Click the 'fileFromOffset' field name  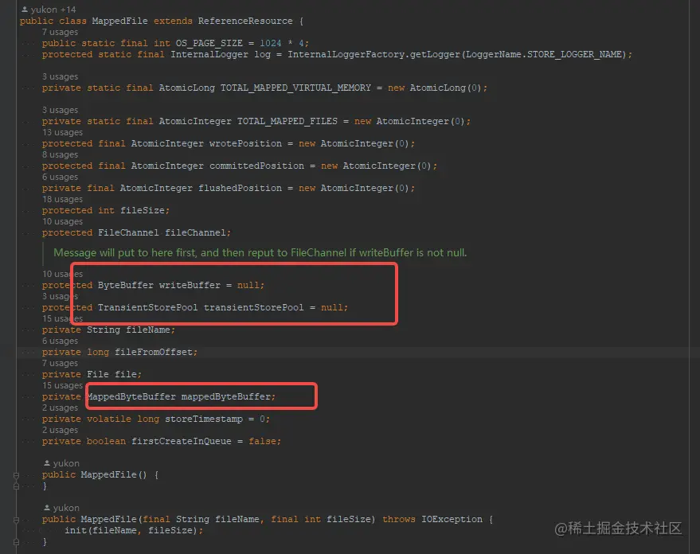(154, 352)
